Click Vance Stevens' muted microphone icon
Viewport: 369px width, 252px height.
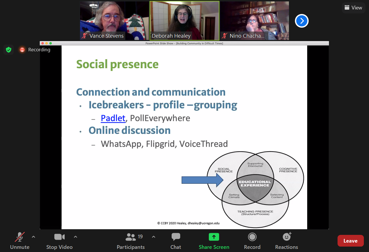[84, 36]
